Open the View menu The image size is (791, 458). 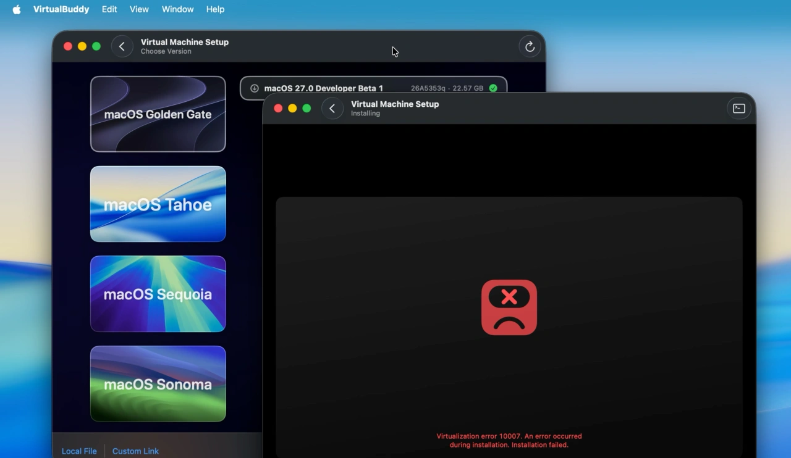139,9
